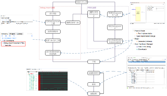167x96 pixels.
Task: Click yellow IP block in configuration dialog
Action: [x=138, y=14]
